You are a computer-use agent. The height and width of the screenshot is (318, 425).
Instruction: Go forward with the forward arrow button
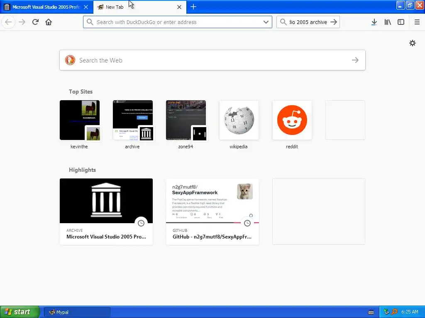coord(22,22)
